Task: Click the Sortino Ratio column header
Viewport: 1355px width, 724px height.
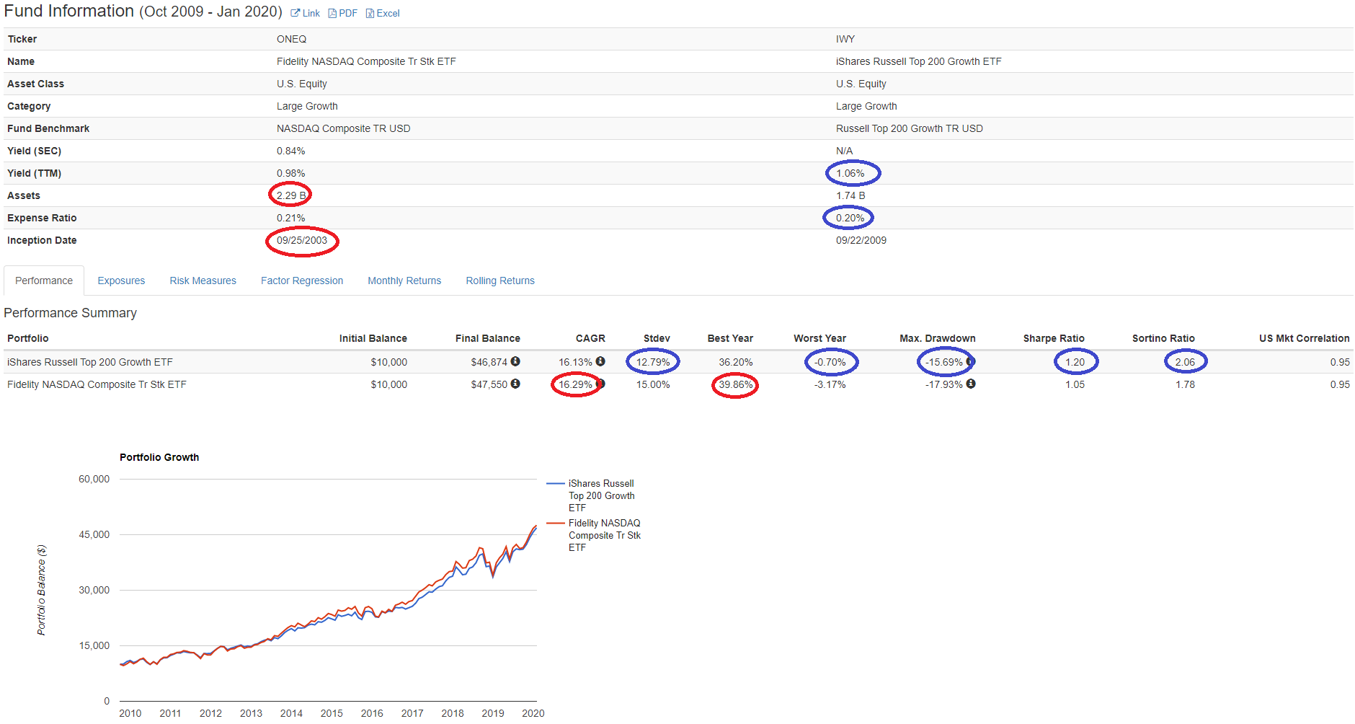Action: (x=1163, y=338)
